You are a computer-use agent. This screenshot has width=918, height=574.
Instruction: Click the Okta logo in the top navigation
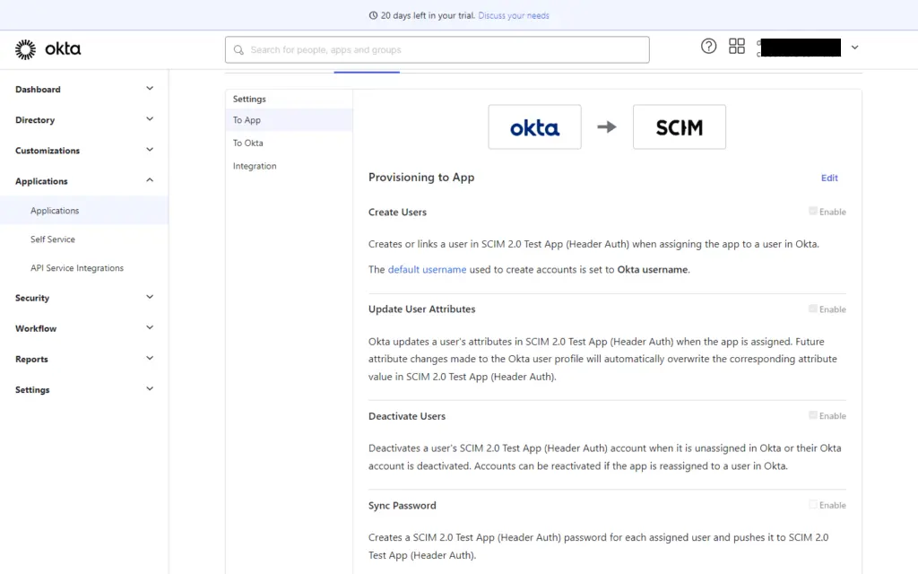tap(48, 48)
